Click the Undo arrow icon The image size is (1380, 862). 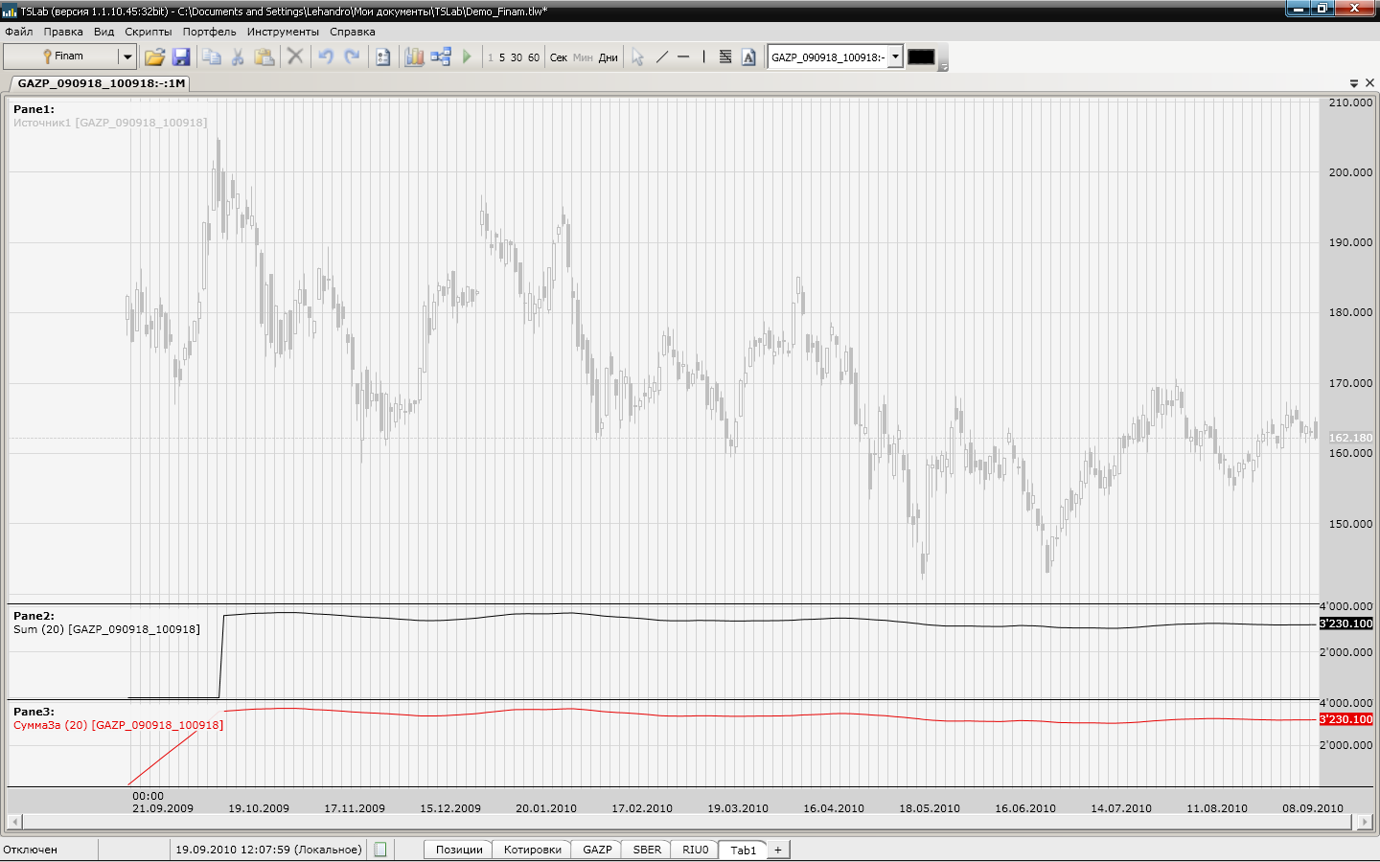326,57
